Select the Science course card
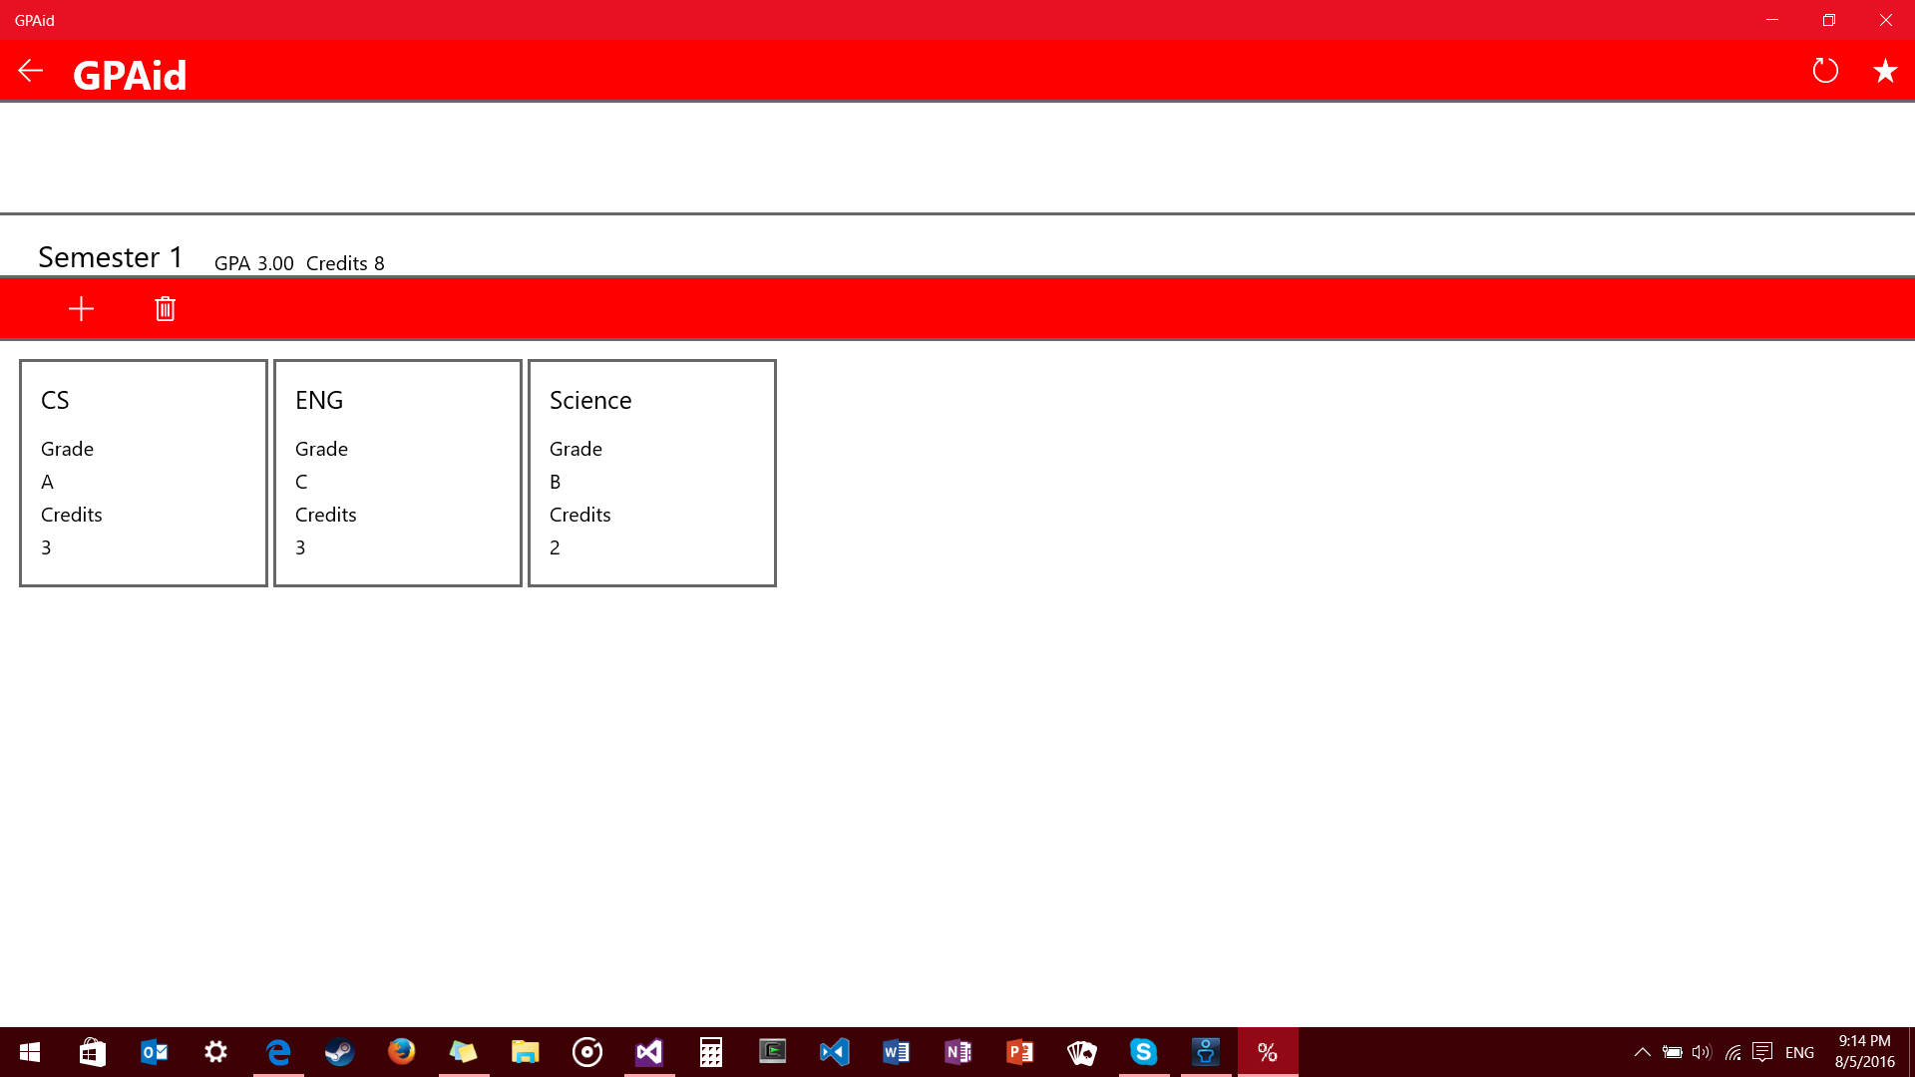The height and width of the screenshot is (1077, 1915). click(x=652, y=473)
